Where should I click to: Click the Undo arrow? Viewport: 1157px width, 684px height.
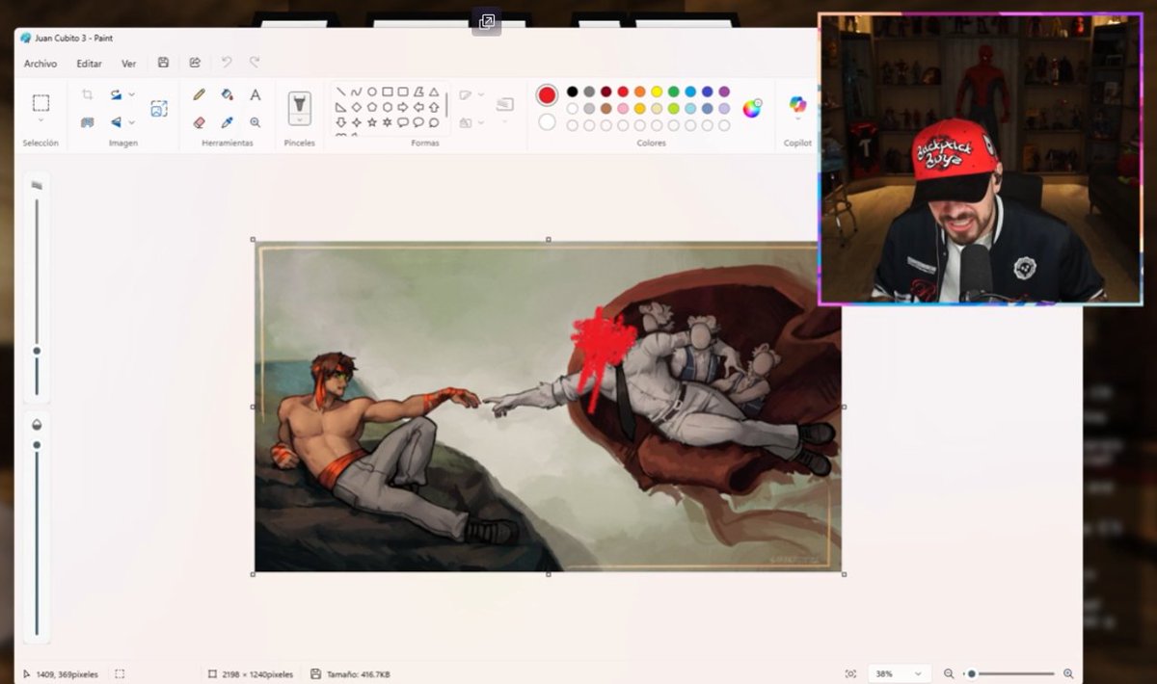[x=227, y=63]
